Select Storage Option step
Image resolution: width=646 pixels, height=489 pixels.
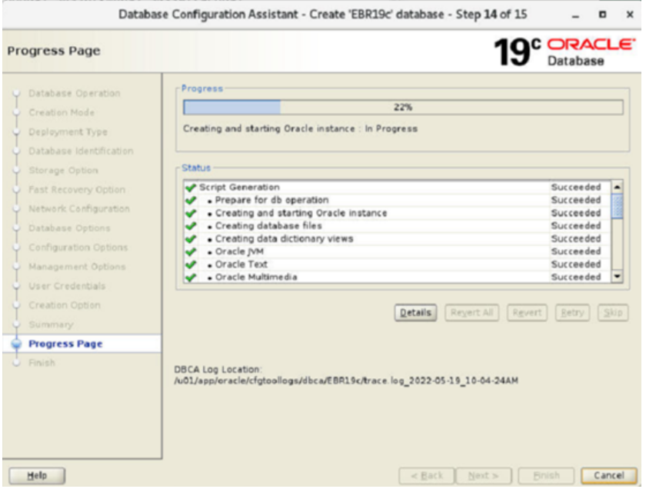63,171
